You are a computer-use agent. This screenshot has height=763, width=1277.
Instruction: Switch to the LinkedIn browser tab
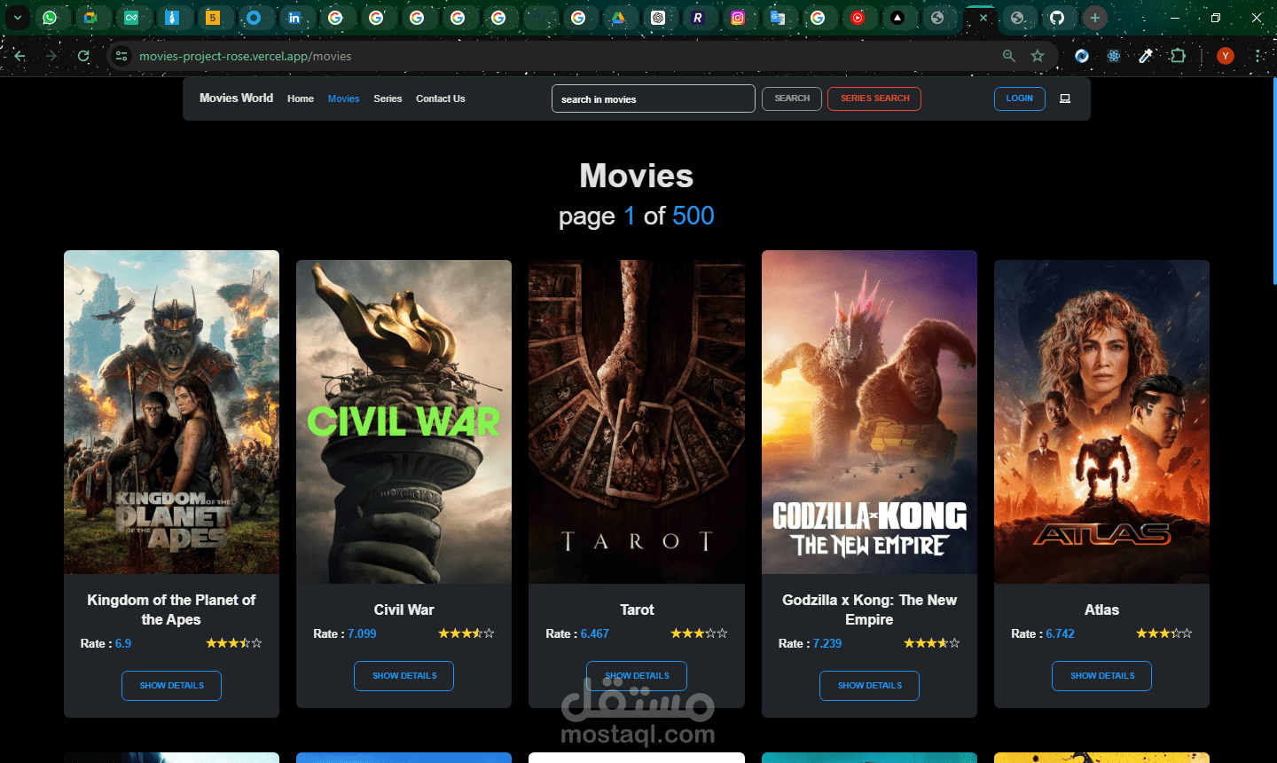[294, 17]
